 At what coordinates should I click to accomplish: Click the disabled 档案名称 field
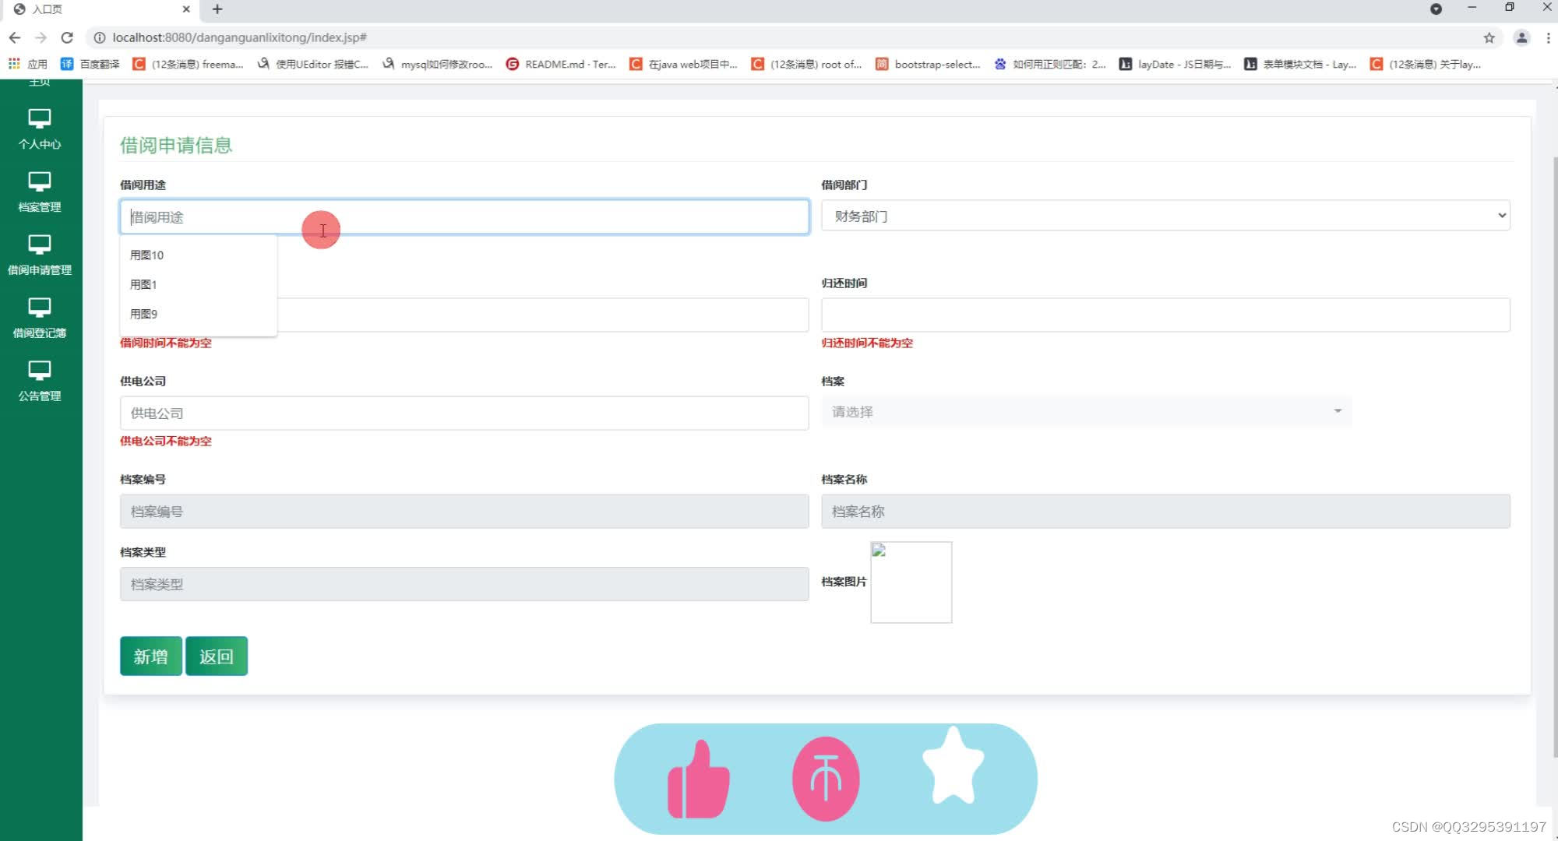[1165, 511]
